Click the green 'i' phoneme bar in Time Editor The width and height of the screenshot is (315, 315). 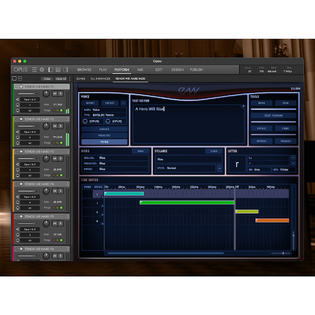[187, 202]
